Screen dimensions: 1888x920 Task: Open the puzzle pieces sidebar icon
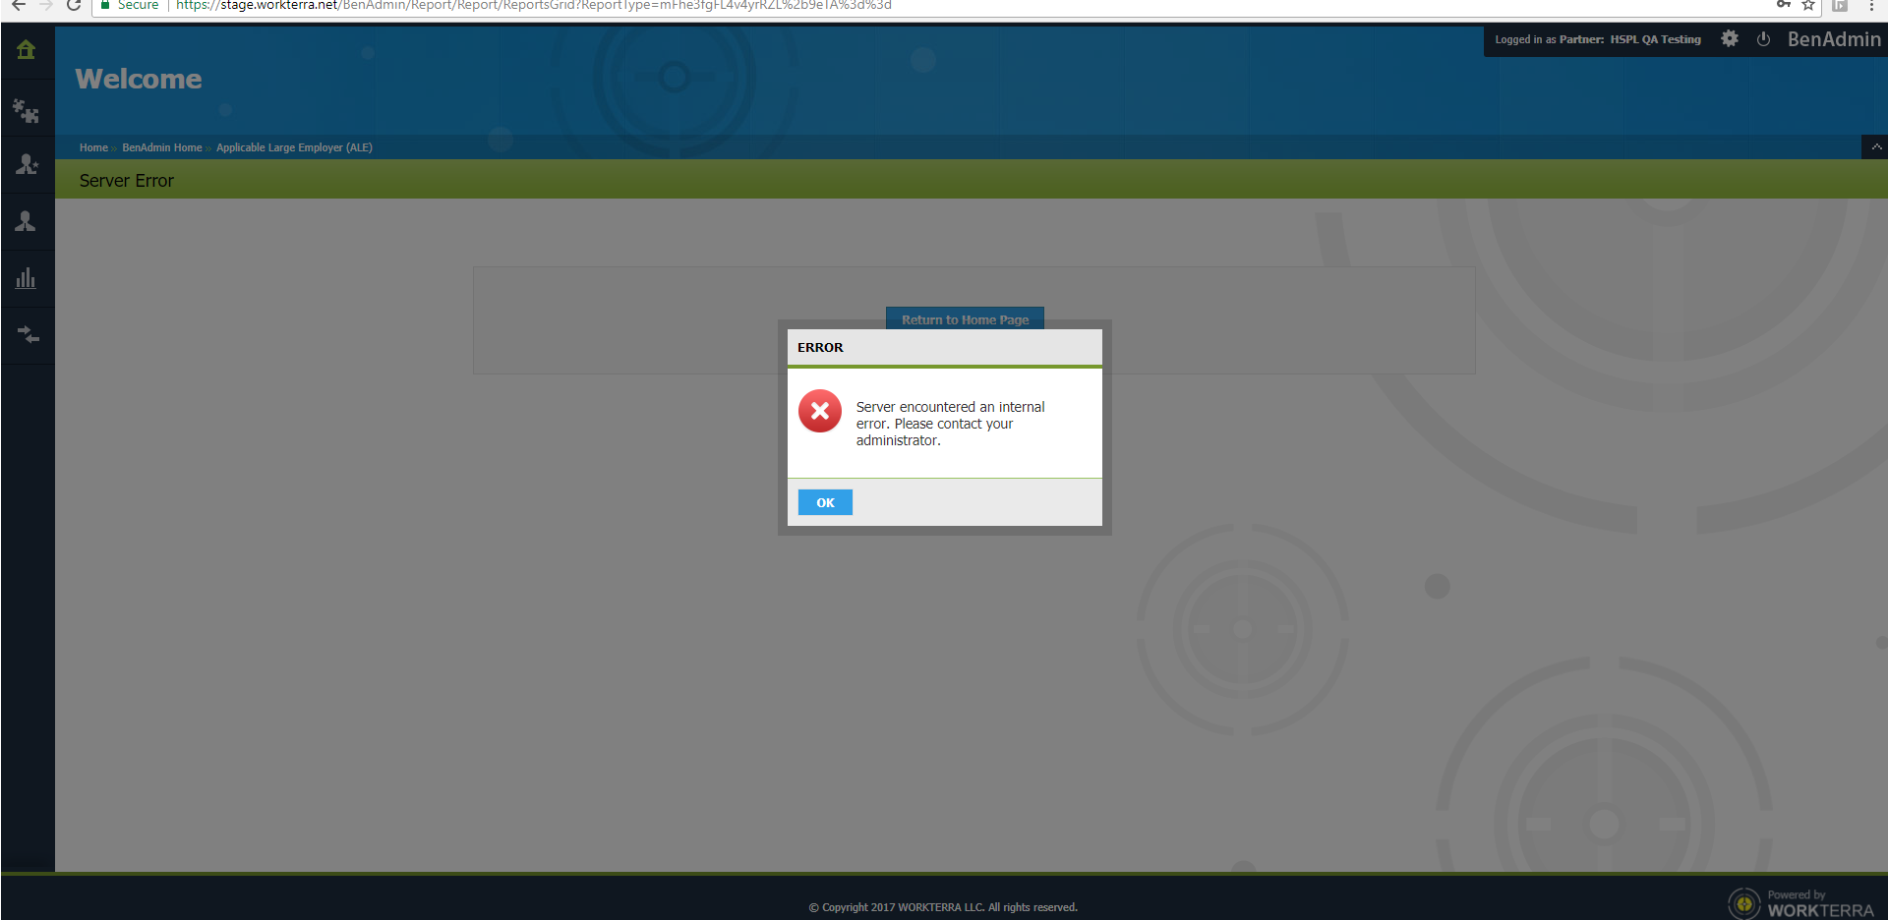pyautogui.click(x=27, y=111)
